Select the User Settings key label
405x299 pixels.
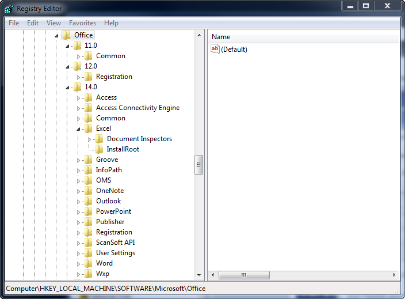pos(116,253)
